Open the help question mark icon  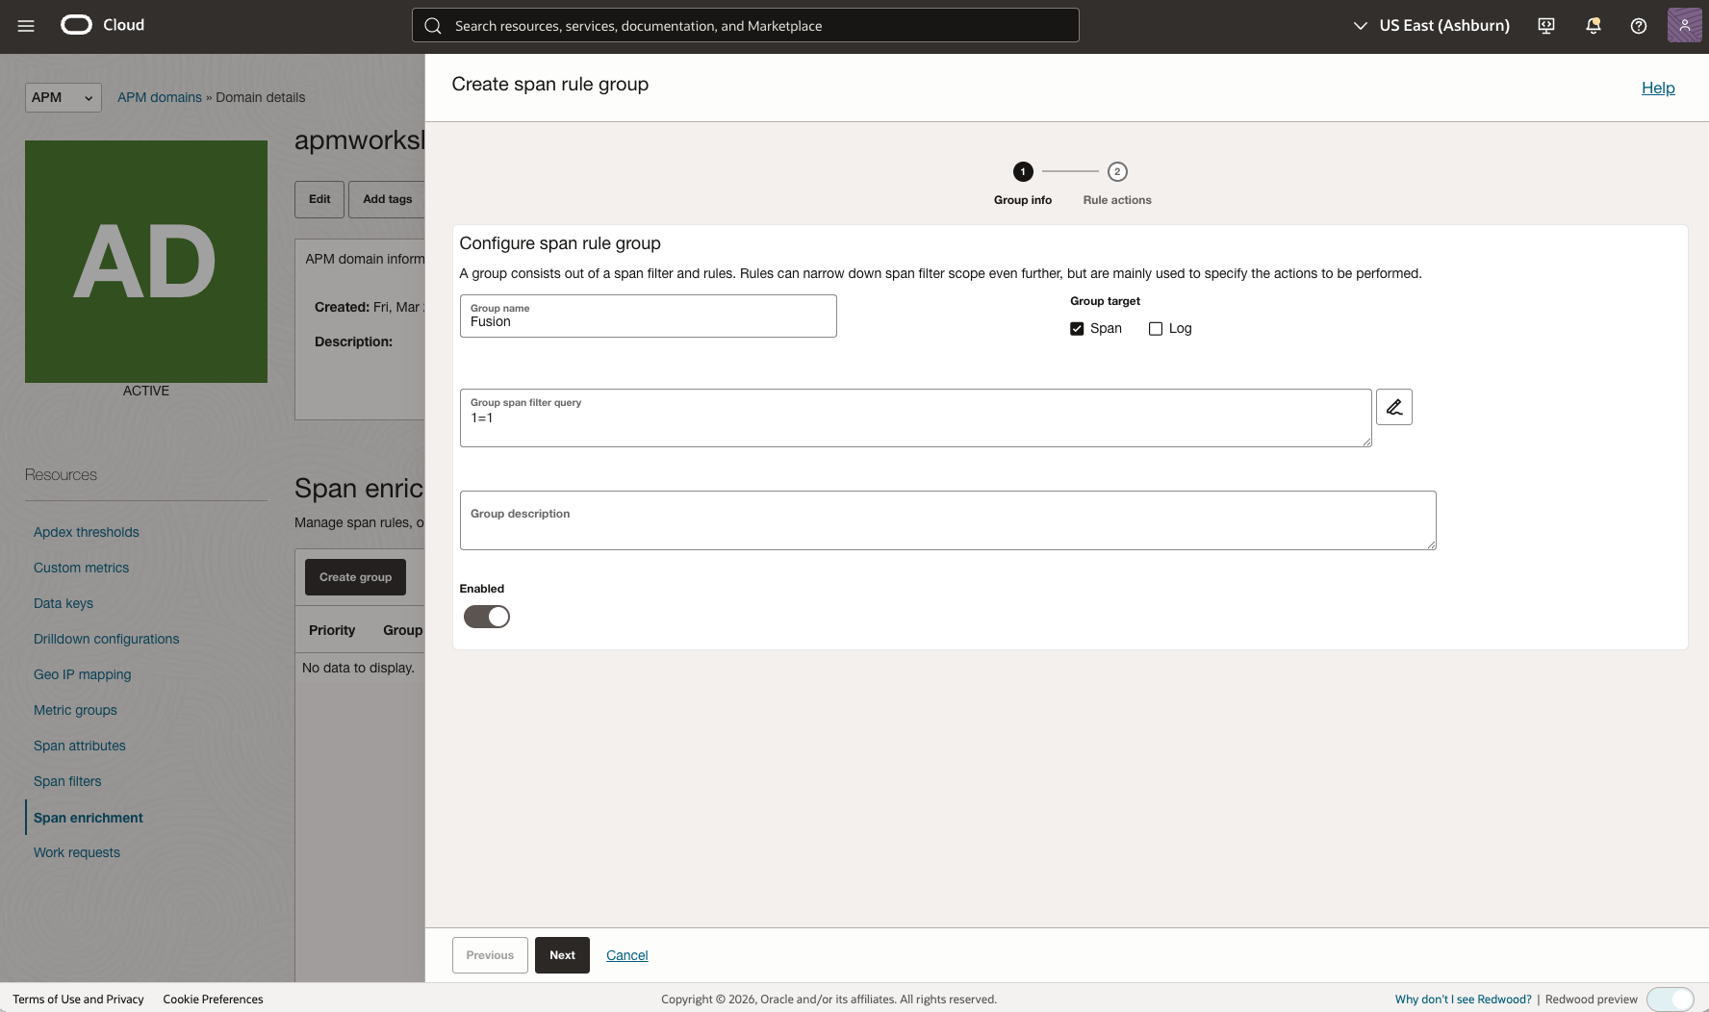1638,26
